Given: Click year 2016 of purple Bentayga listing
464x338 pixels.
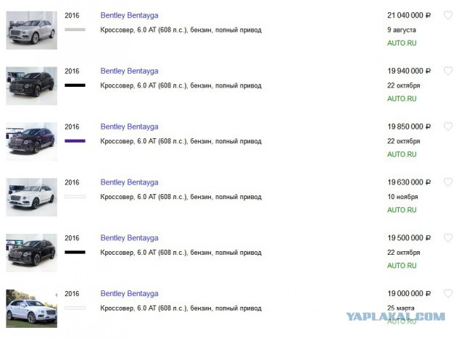Looking at the screenshot, I should tap(72, 127).
